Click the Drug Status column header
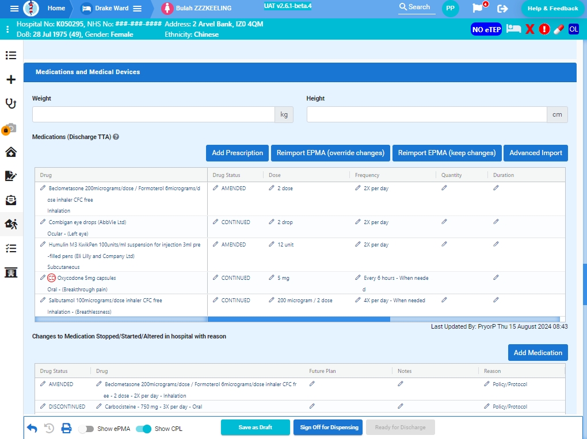587x439 pixels. coord(227,175)
